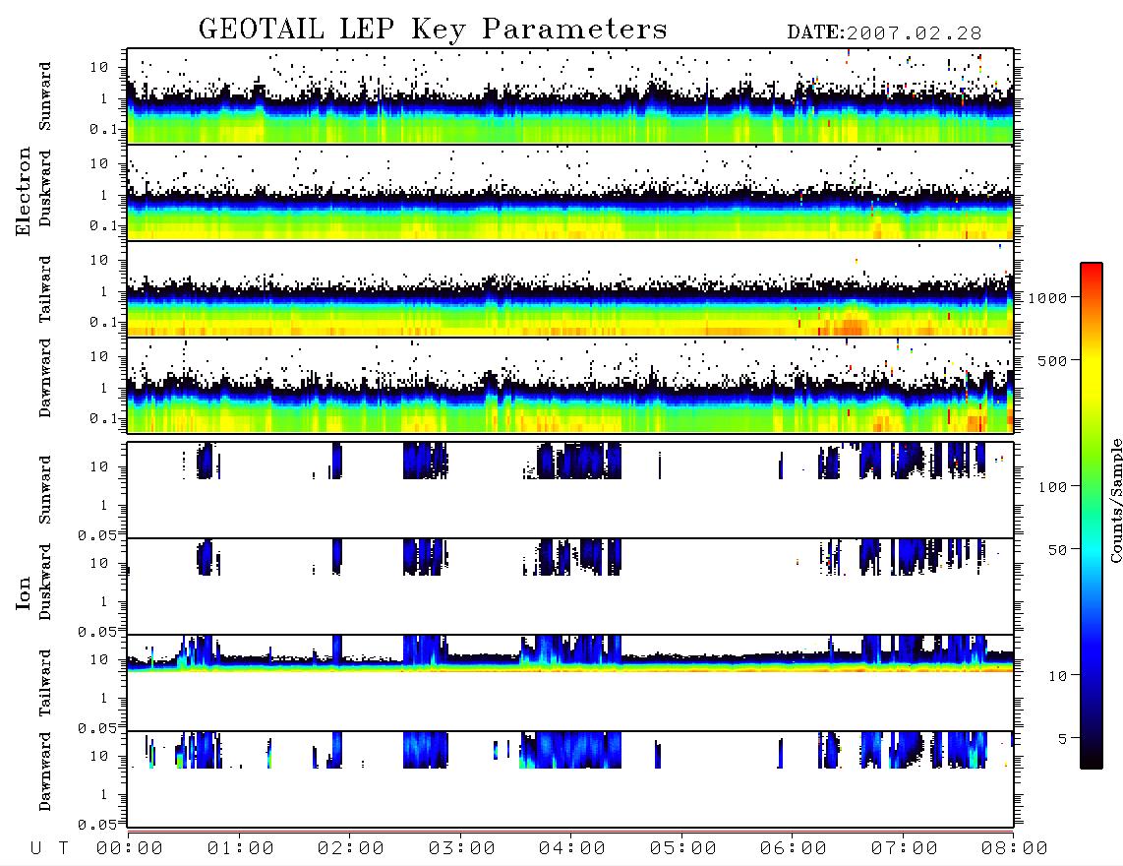Click the 10 colorbar tick label
The width and height of the screenshot is (1123, 866).
(x=1057, y=676)
